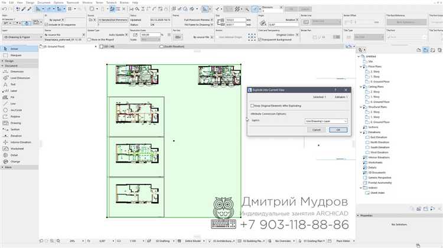443x248 pixels.
Task: Switch to the 0. Ground Floor tab
Action: click(67, 47)
